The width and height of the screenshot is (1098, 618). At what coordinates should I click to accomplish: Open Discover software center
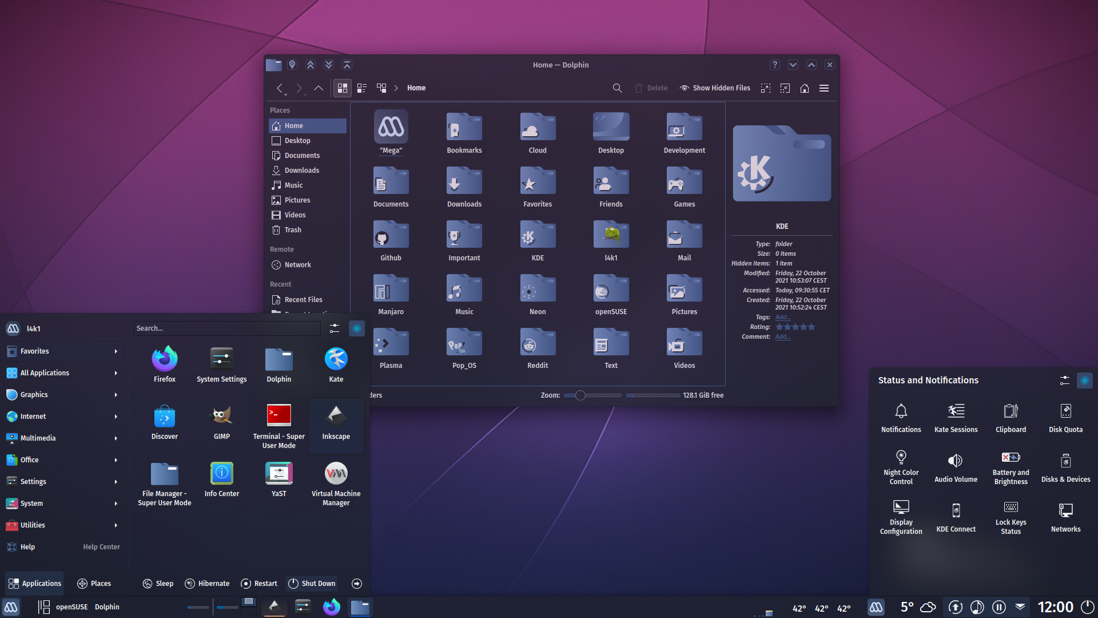[x=165, y=422]
